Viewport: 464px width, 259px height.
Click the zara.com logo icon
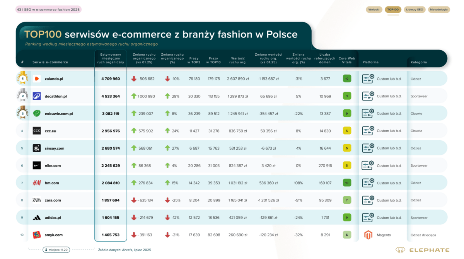point(37,200)
